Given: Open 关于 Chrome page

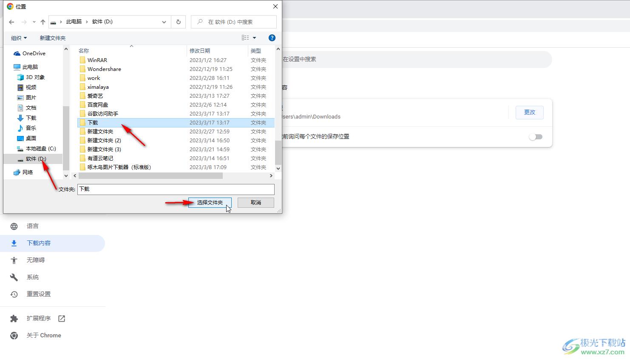Looking at the screenshot, I should click(44, 335).
